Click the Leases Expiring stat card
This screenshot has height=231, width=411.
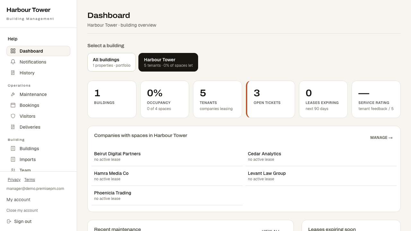(323, 99)
